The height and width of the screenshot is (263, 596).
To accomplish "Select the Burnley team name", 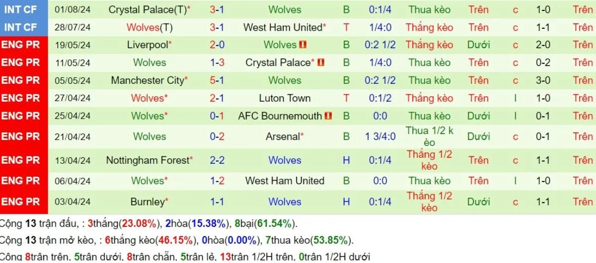I will tap(148, 202).
